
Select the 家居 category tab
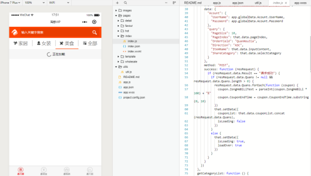pyautogui.click(x=21, y=43)
